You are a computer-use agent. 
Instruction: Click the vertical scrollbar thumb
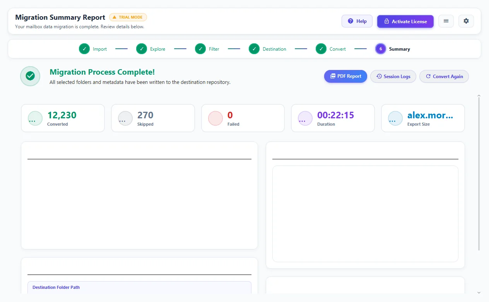coord(479,174)
